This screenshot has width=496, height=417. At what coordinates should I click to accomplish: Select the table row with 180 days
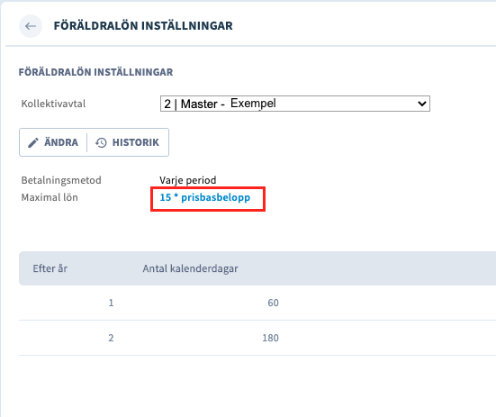click(x=257, y=338)
